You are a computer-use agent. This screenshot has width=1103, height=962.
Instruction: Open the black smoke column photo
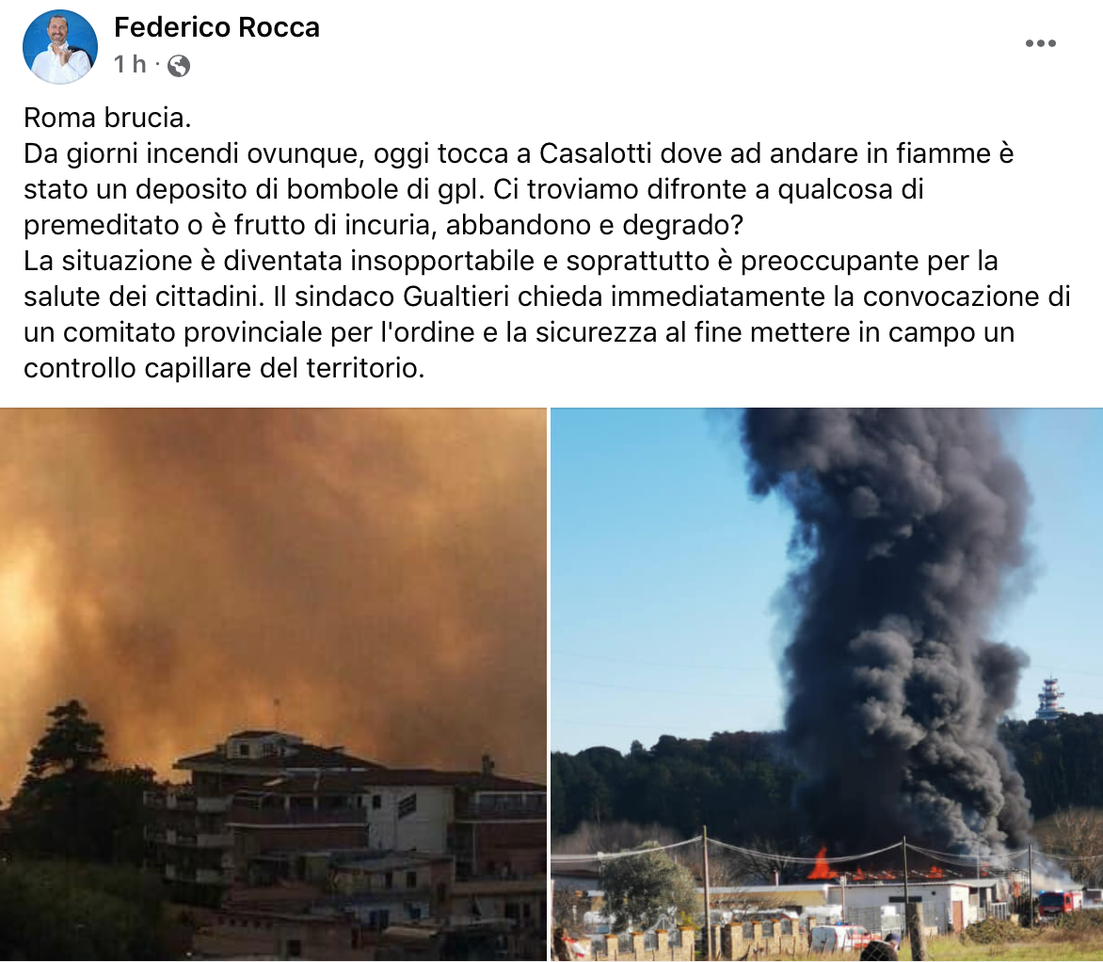click(826, 684)
